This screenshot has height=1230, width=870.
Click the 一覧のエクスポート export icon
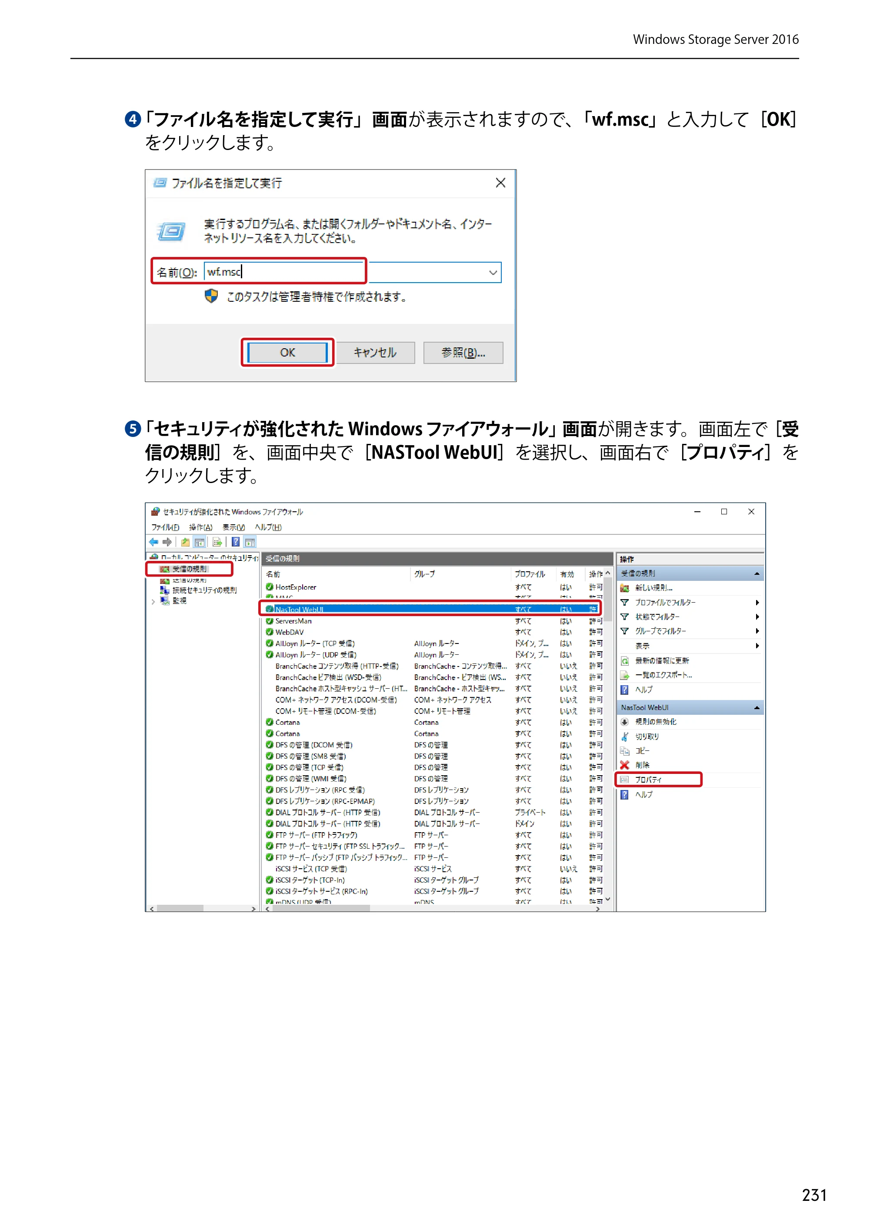coord(625,675)
